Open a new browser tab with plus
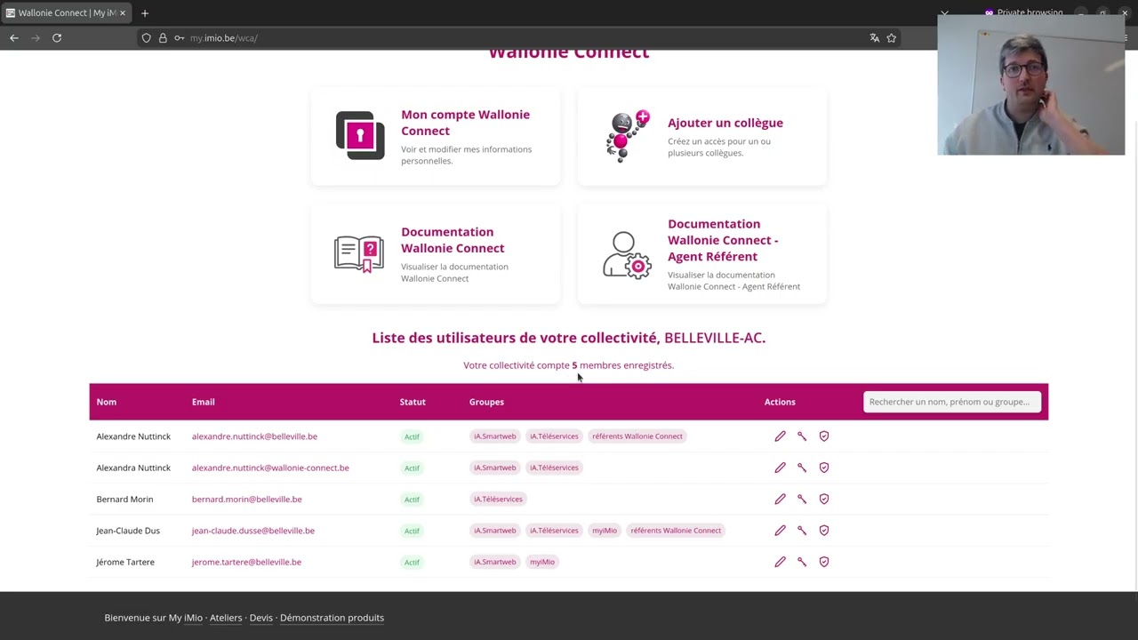 tap(145, 13)
